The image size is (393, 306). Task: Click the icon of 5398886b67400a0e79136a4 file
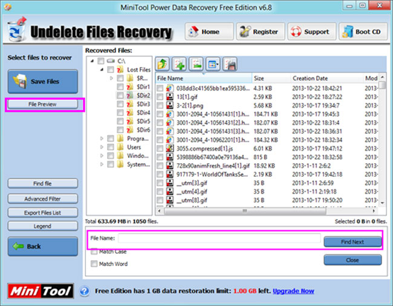170,157
